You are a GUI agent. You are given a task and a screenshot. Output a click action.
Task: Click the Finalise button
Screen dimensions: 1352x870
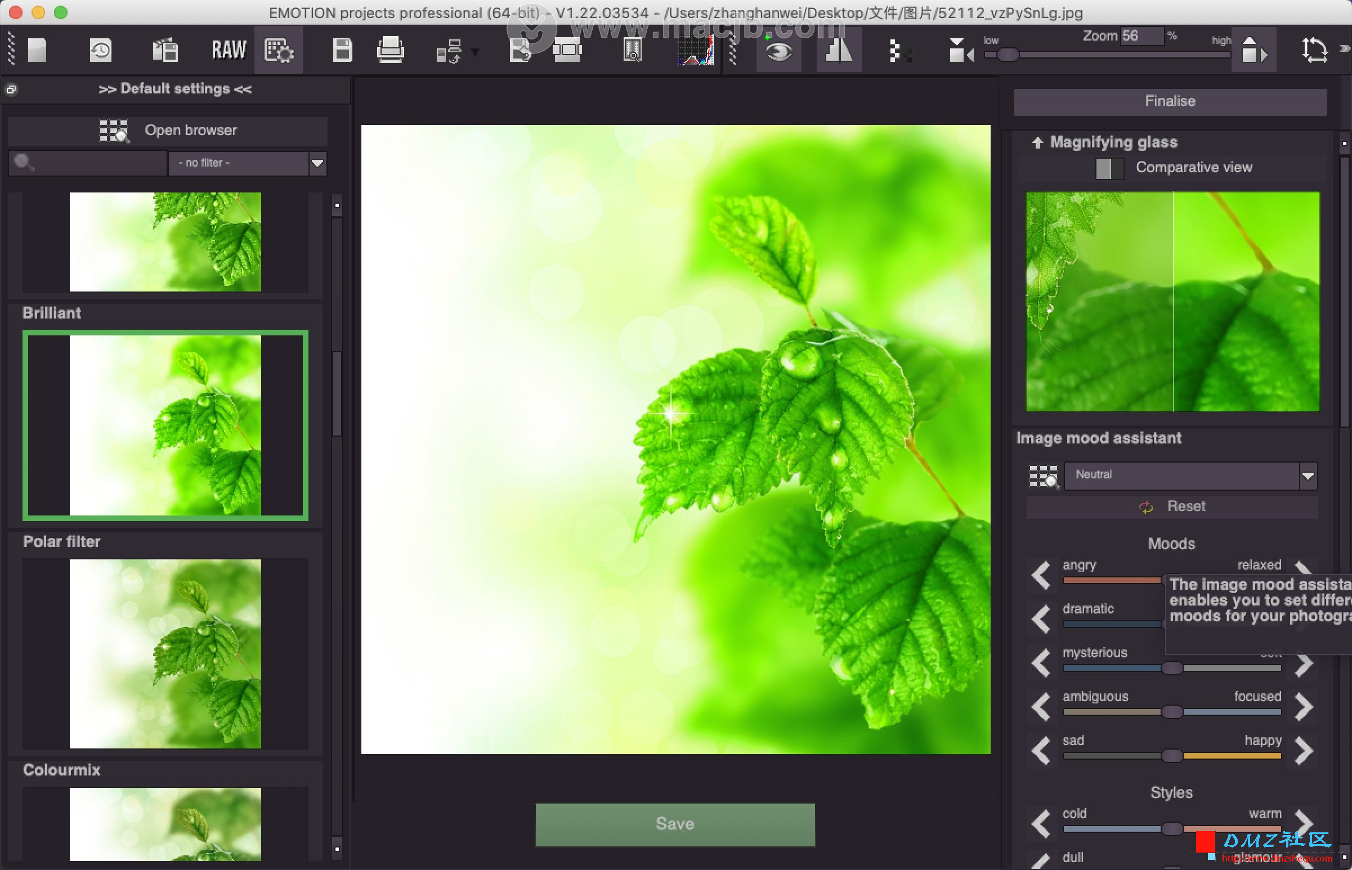pos(1170,101)
